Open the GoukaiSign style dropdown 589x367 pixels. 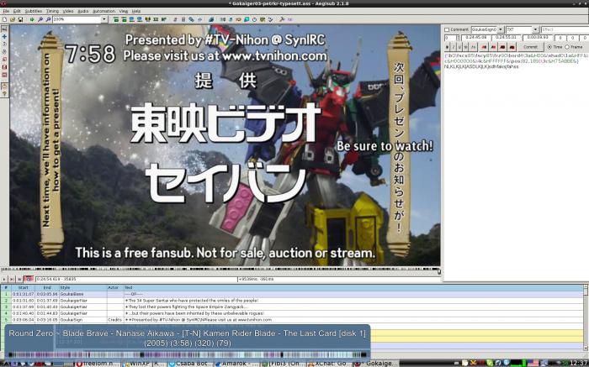click(501, 29)
